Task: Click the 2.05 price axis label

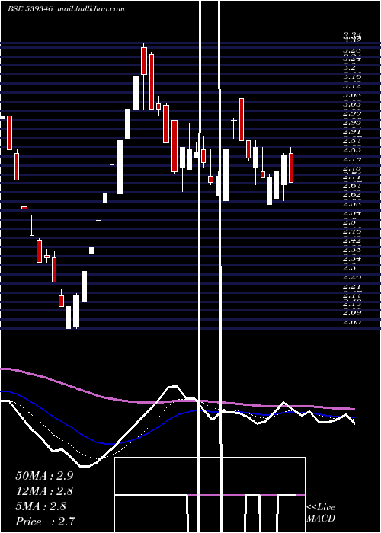Action: (352, 321)
